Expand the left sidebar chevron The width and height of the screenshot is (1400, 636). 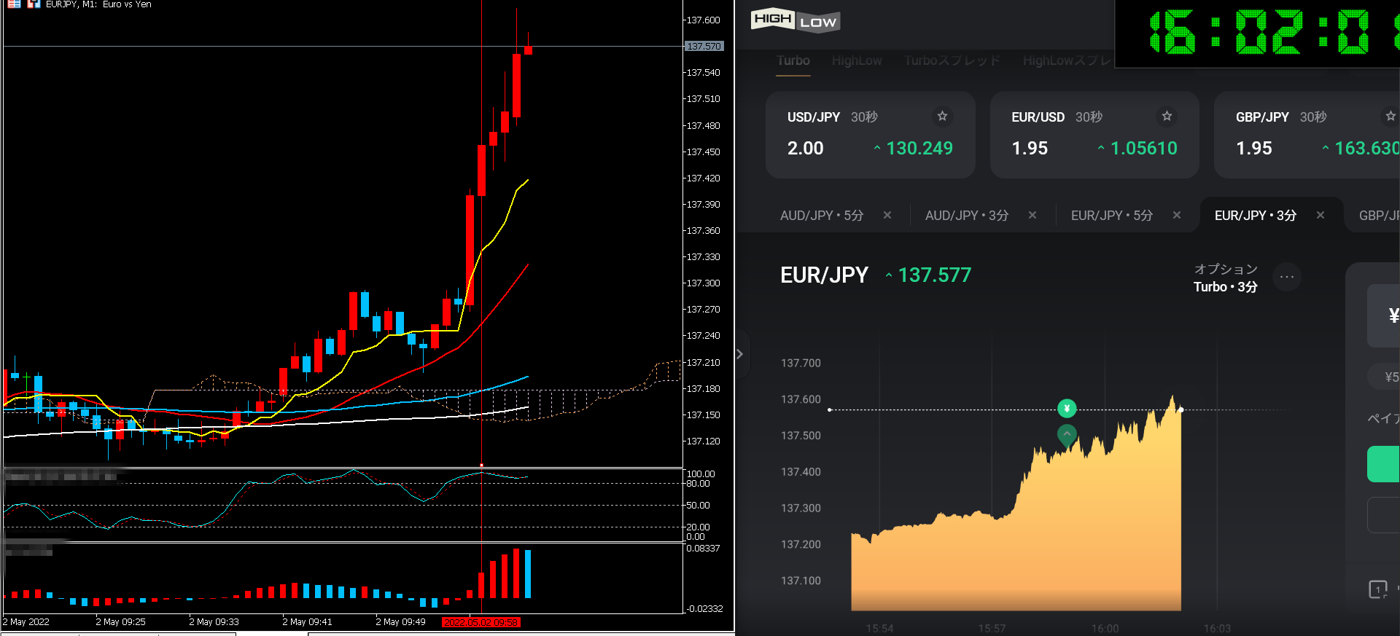coord(740,354)
